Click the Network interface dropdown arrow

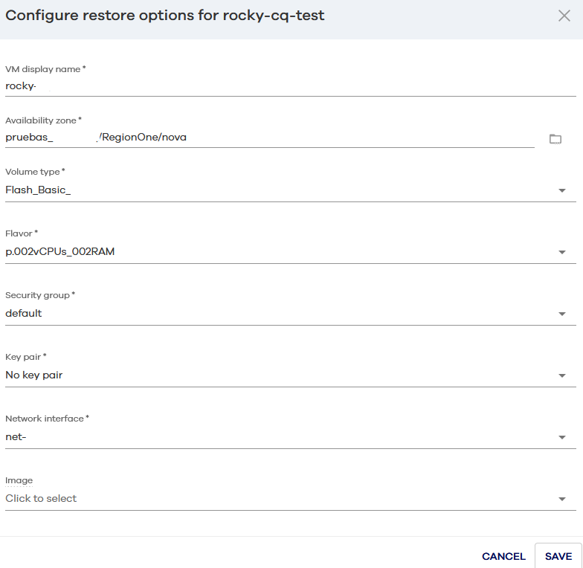(x=562, y=437)
